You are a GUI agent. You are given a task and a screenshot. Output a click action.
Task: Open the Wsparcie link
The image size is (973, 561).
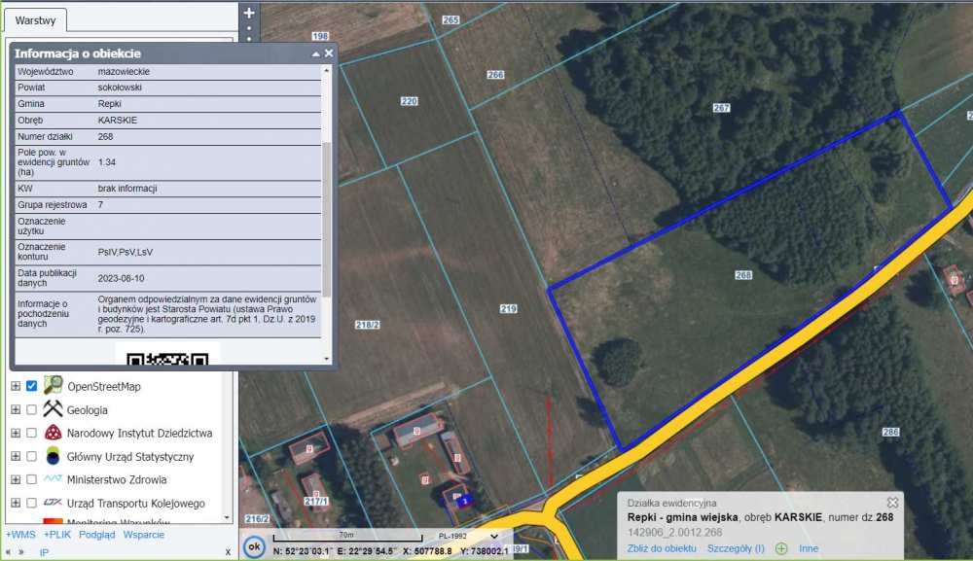tap(144, 535)
